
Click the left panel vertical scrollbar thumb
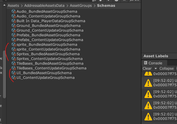pyautogui.click(x=4, y=74)
